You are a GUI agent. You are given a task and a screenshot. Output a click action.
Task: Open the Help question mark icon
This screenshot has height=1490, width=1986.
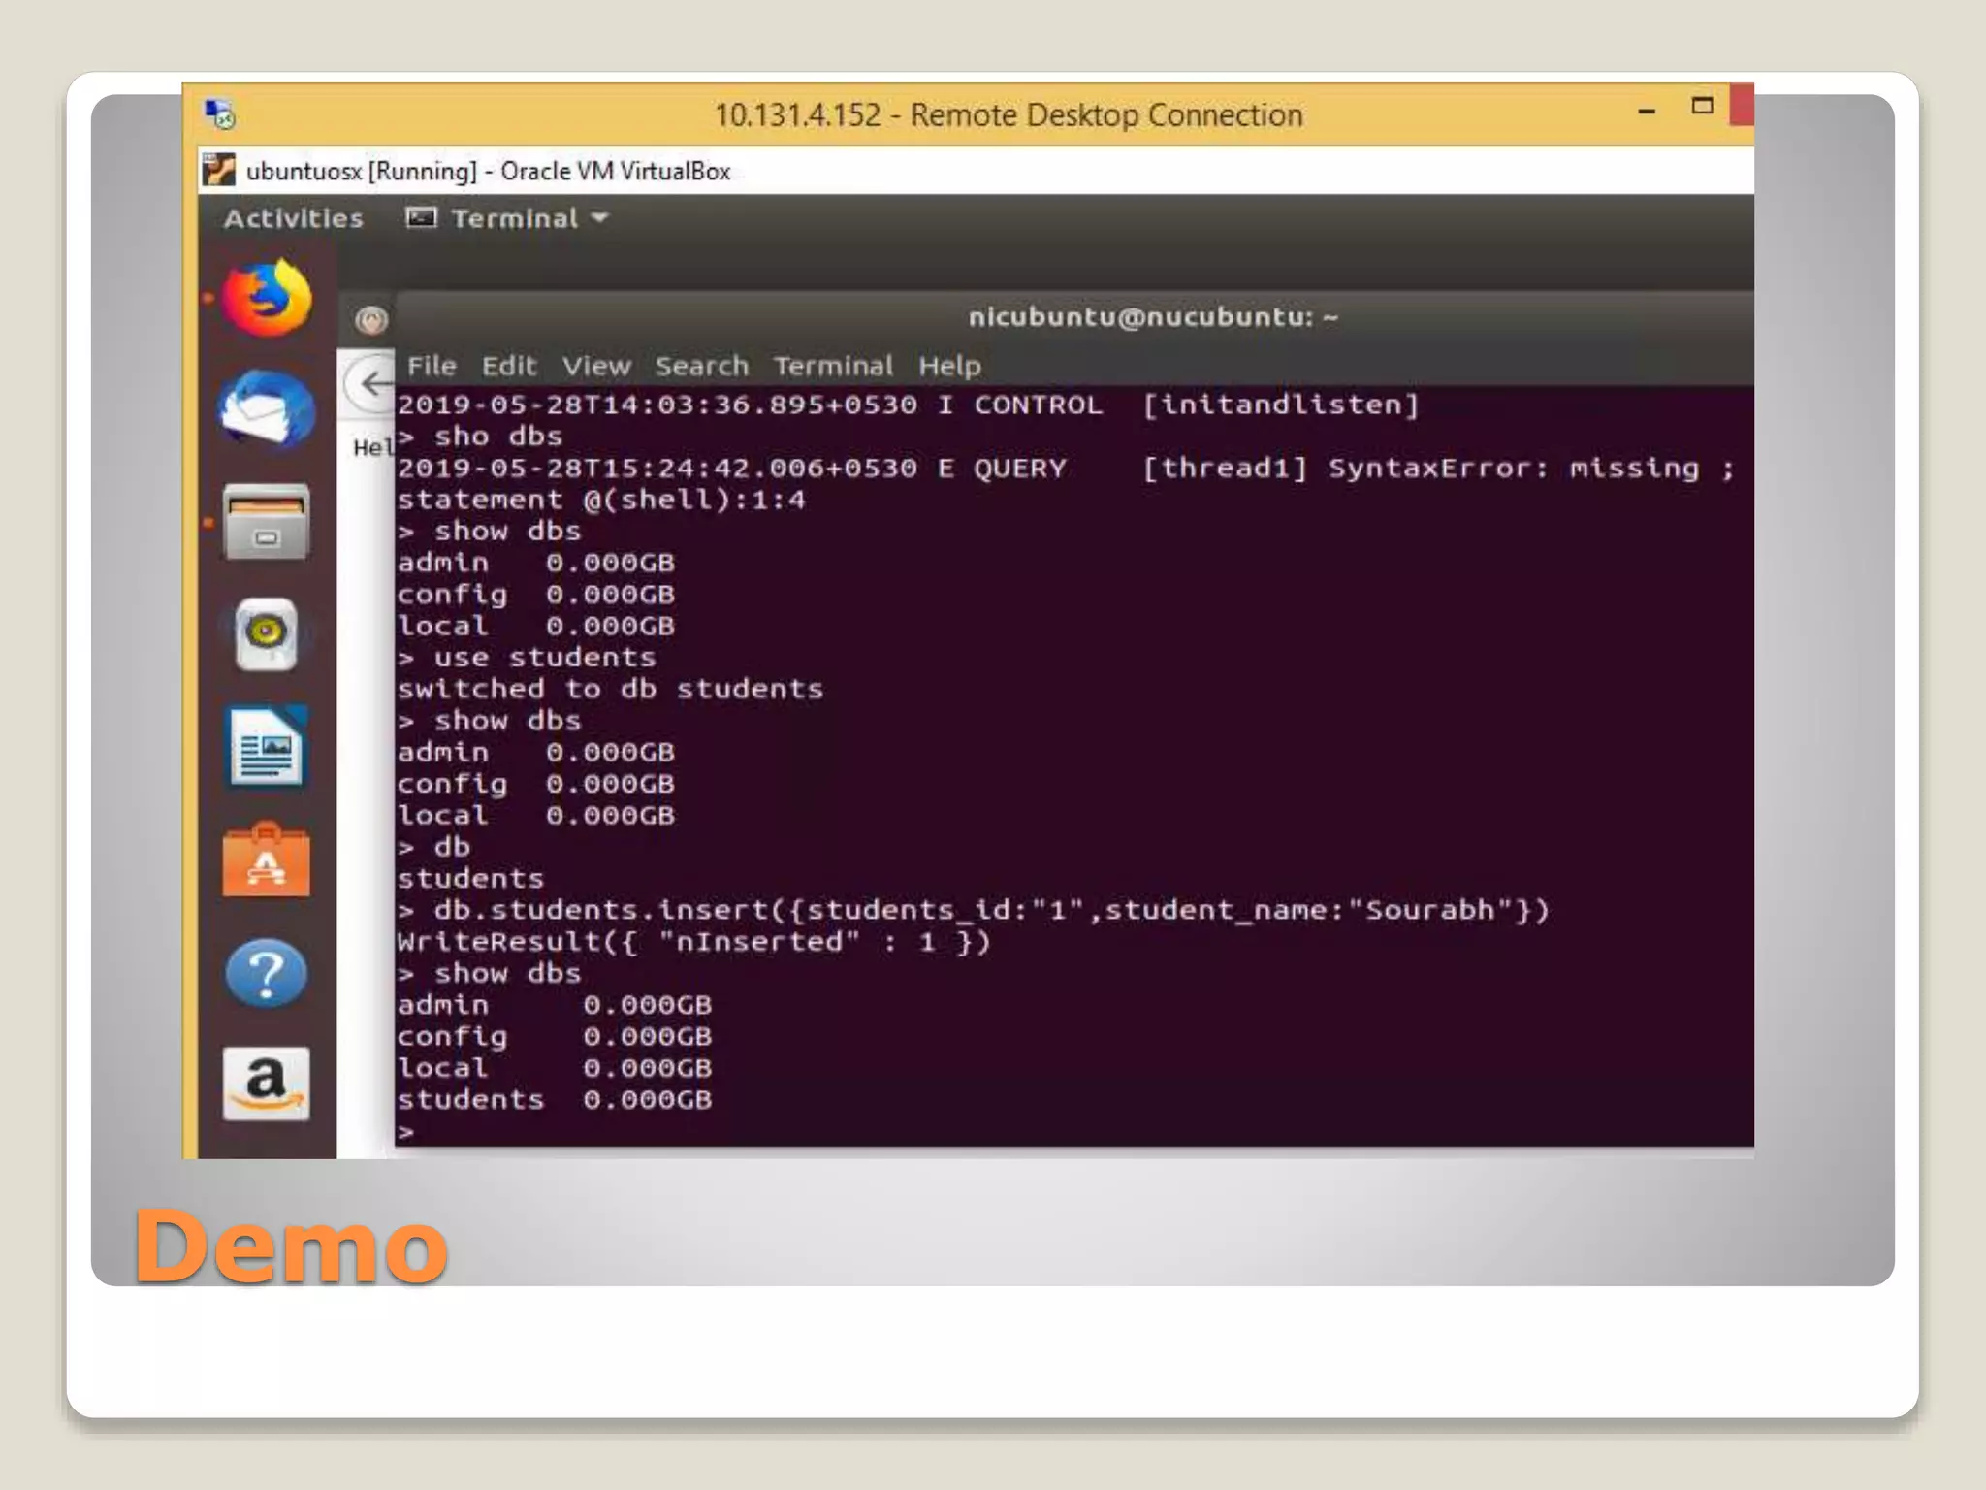267,973
